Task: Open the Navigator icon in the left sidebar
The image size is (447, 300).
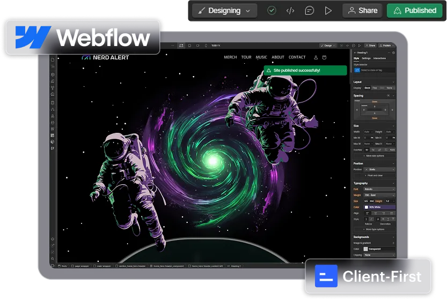Action: 53,66
